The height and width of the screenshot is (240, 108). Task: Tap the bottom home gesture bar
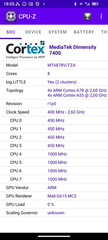[x=54, y=236]
